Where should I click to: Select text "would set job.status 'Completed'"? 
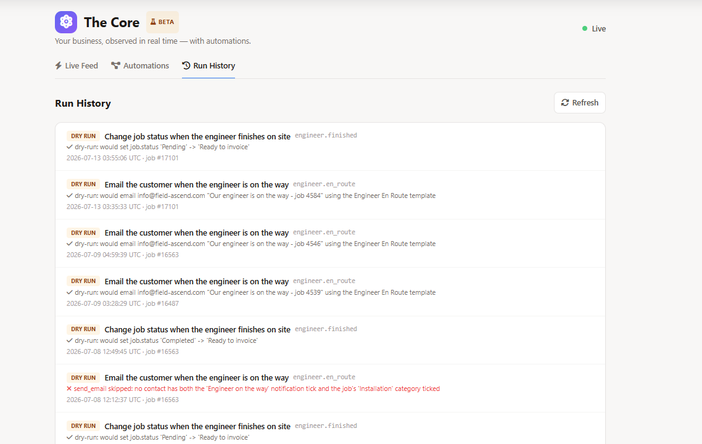click(148, 340)
